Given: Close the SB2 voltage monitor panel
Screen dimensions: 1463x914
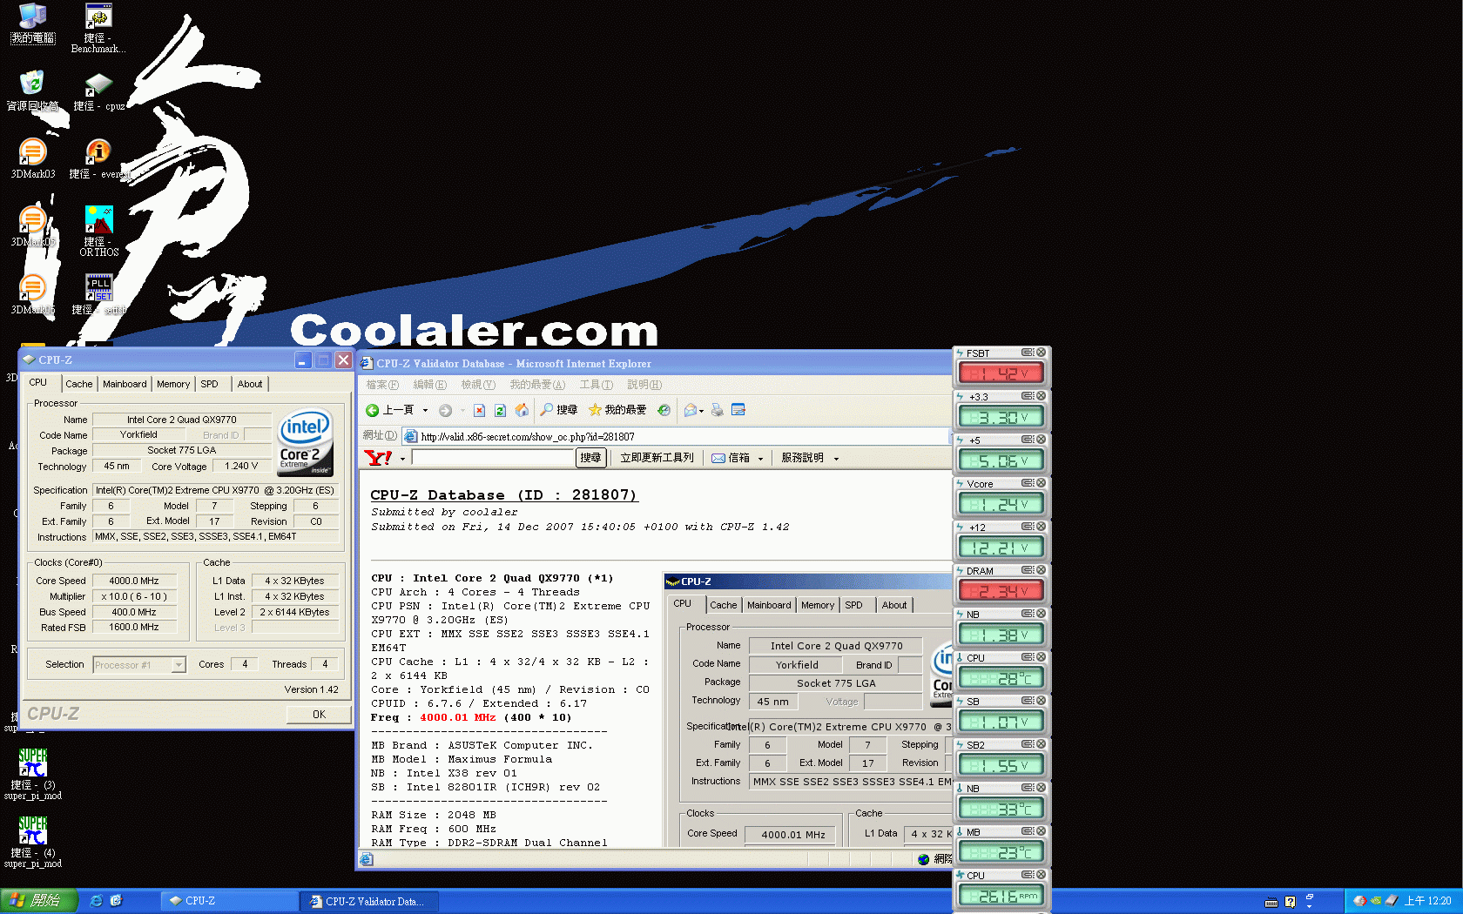Looking at the screenshot, I should pos(1041,744).
